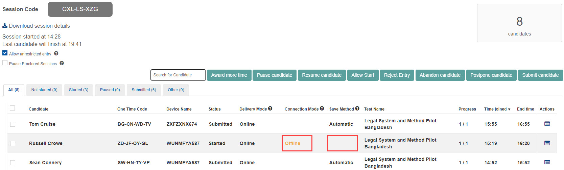
Task: View the Other (0) tab
Action: click(176, 90)
